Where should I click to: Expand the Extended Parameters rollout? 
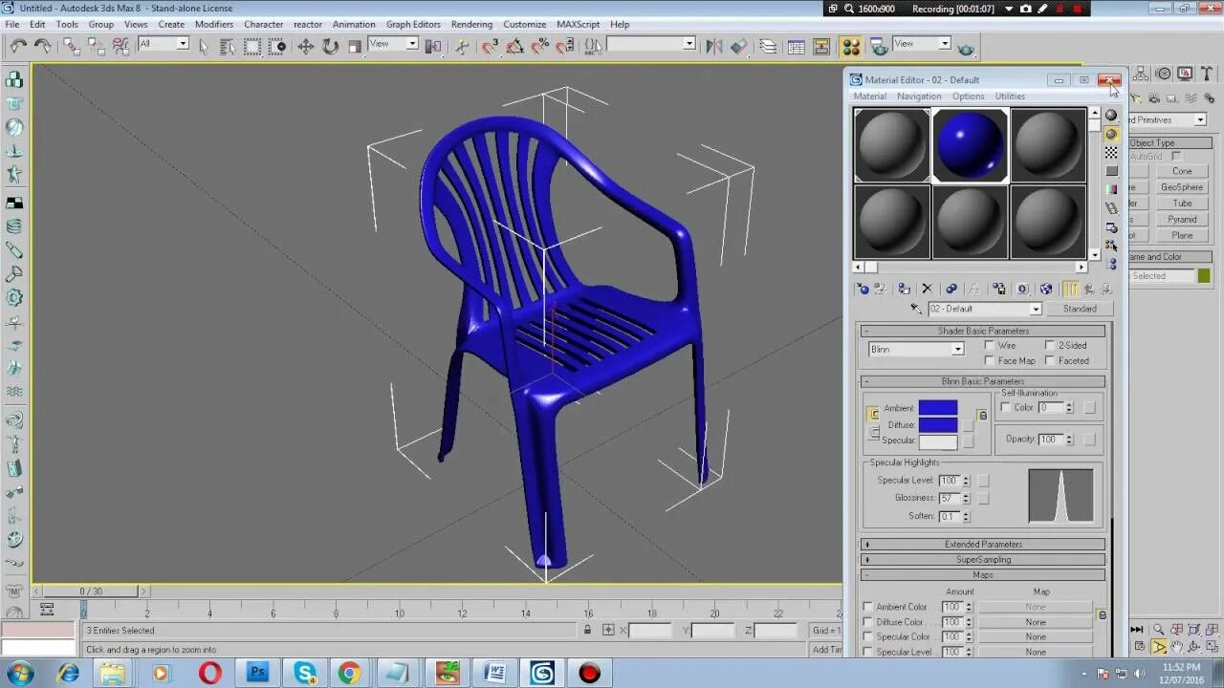coord(983,545)
